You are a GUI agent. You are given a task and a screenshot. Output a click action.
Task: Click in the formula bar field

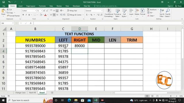point(107,23)
